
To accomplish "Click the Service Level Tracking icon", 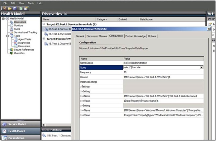I will [12, 32].
